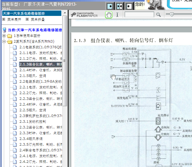Screen dimensions: 192x167
Task: Click the cartoon mascot image at top
Action: 155,4
